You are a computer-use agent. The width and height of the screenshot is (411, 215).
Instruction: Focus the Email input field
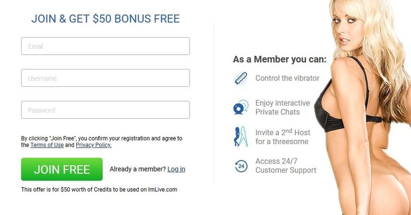(x=105, y=46)
